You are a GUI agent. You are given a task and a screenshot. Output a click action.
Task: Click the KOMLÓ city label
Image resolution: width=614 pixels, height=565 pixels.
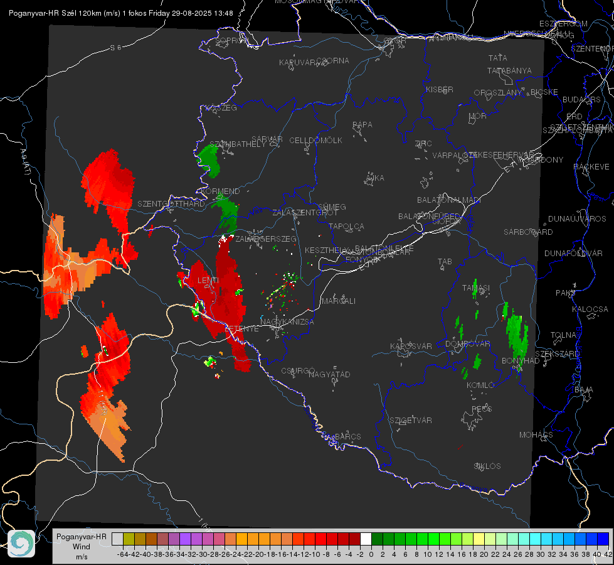pos(480,385)
